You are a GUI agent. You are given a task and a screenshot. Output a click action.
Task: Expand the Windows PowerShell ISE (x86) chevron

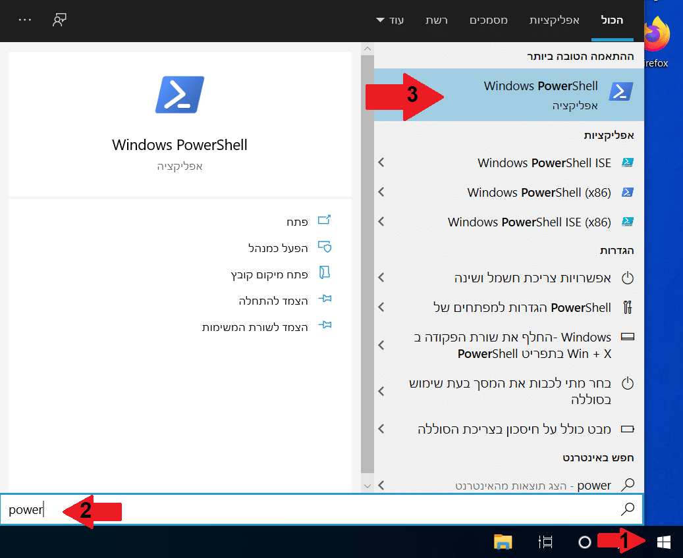[381, 222]
